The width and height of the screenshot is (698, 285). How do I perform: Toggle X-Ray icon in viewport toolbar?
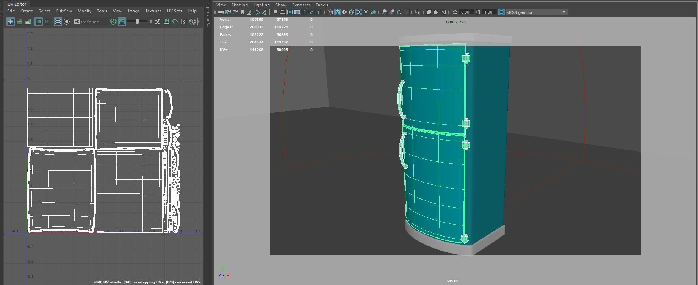[429, 12]
